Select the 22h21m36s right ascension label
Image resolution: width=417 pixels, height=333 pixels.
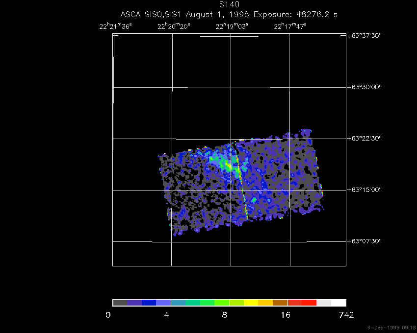[x=115, y=26]
